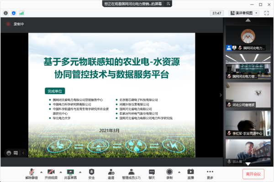This screenshot has width=274, height=182.
Task: Start sharing screen with 共享屏幕
Action: (x=71, y=172)
